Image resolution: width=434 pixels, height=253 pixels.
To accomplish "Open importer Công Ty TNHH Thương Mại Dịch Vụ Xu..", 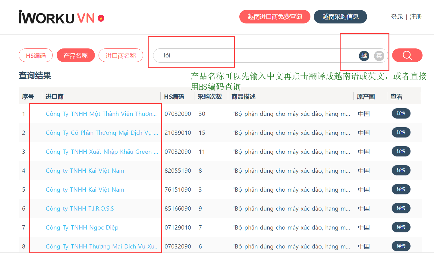I will pos(102,246).
